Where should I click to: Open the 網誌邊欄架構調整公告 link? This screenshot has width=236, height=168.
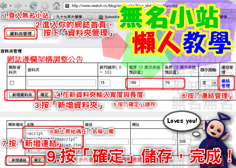point(45,59)
